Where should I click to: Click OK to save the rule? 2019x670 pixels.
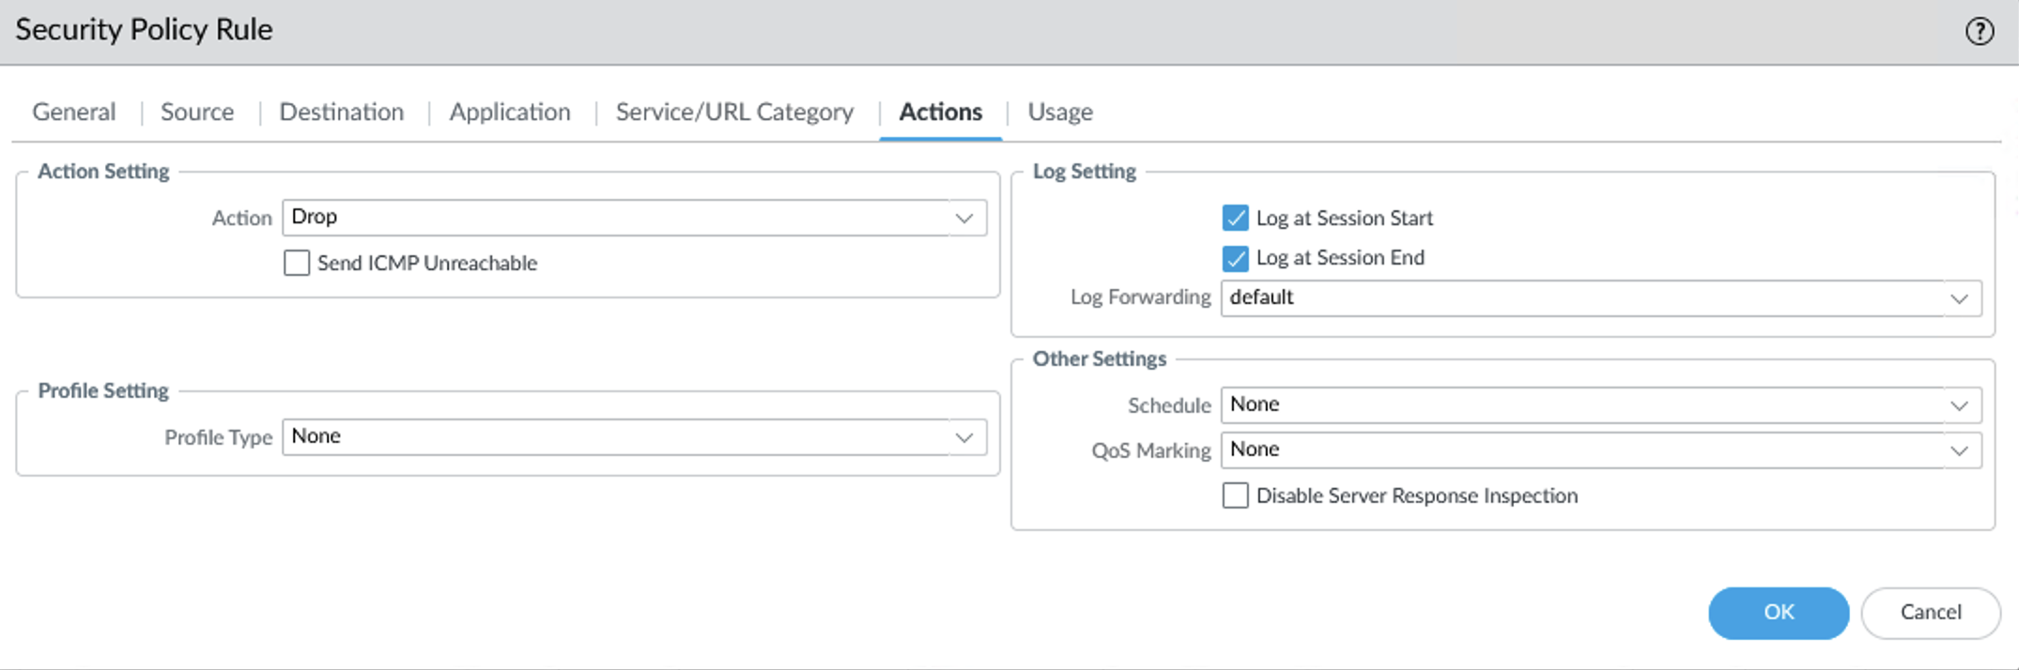pyautogui.click(x=1779, y=613)
